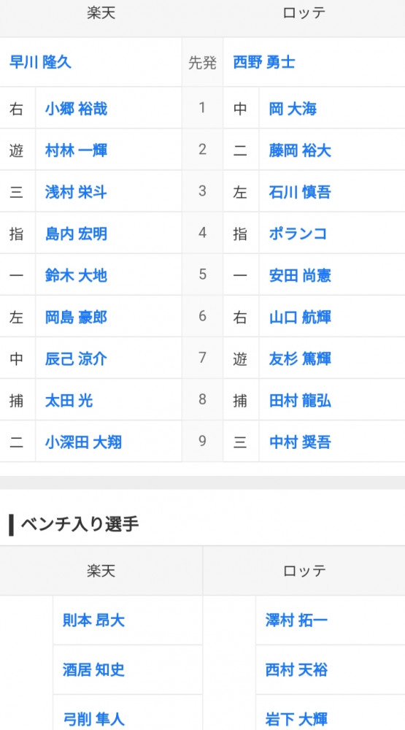
Task: Open catcher 太田 光 link
Action: point(69,400)
